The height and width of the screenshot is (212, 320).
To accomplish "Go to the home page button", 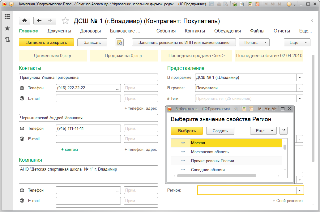I will (24, 21).
